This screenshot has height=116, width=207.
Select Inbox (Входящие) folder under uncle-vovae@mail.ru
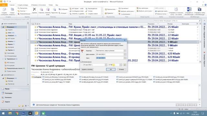tap(11, 27)
